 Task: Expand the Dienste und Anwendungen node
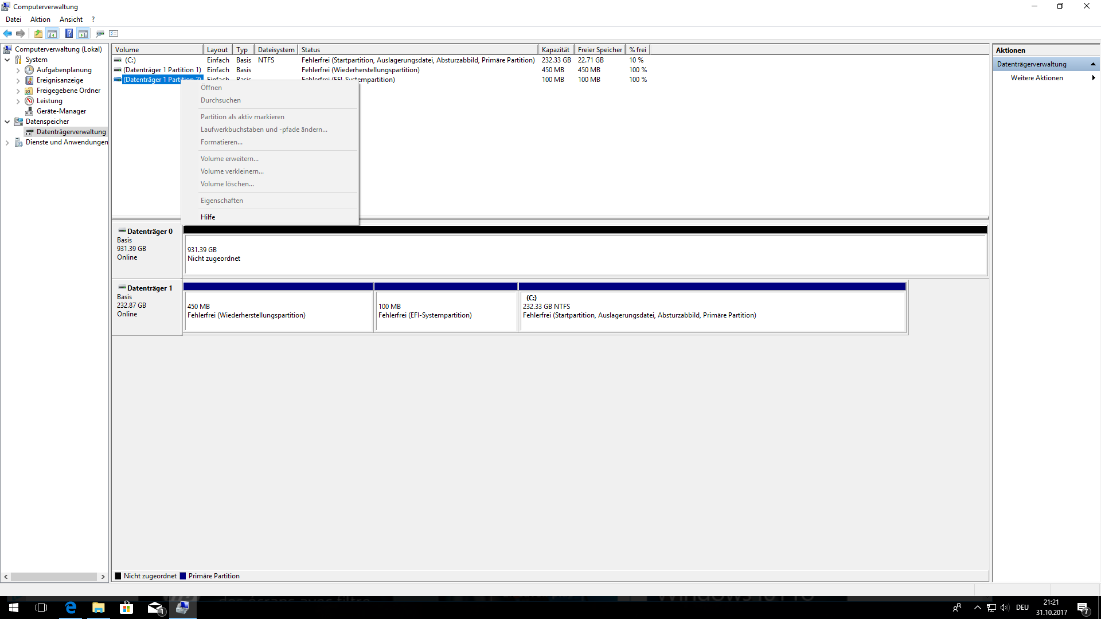(7, 142)
